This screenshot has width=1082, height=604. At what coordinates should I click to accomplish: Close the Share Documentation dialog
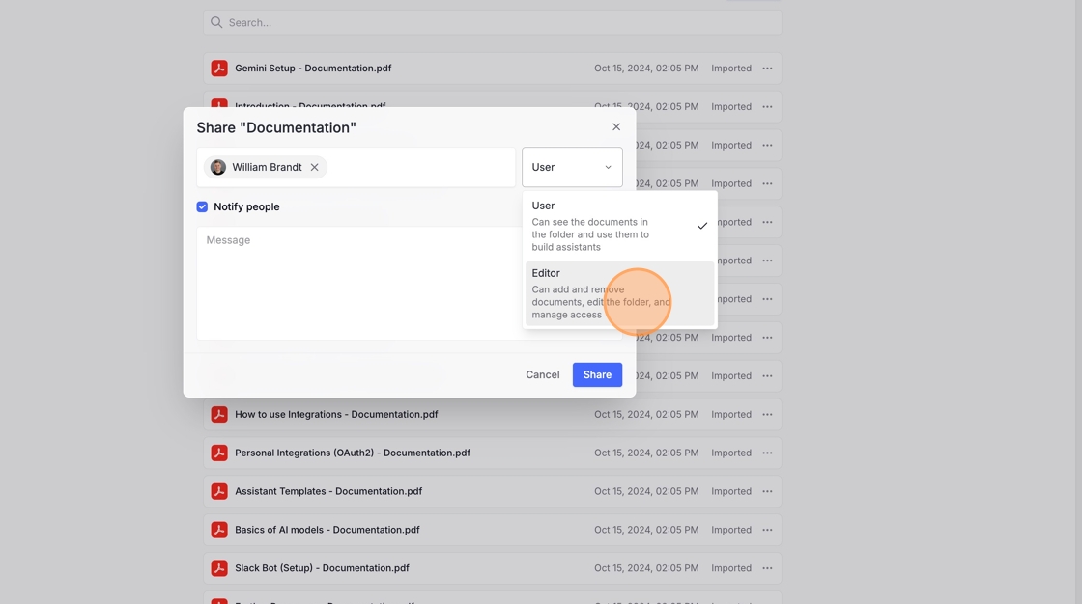[x=616, y=126]
